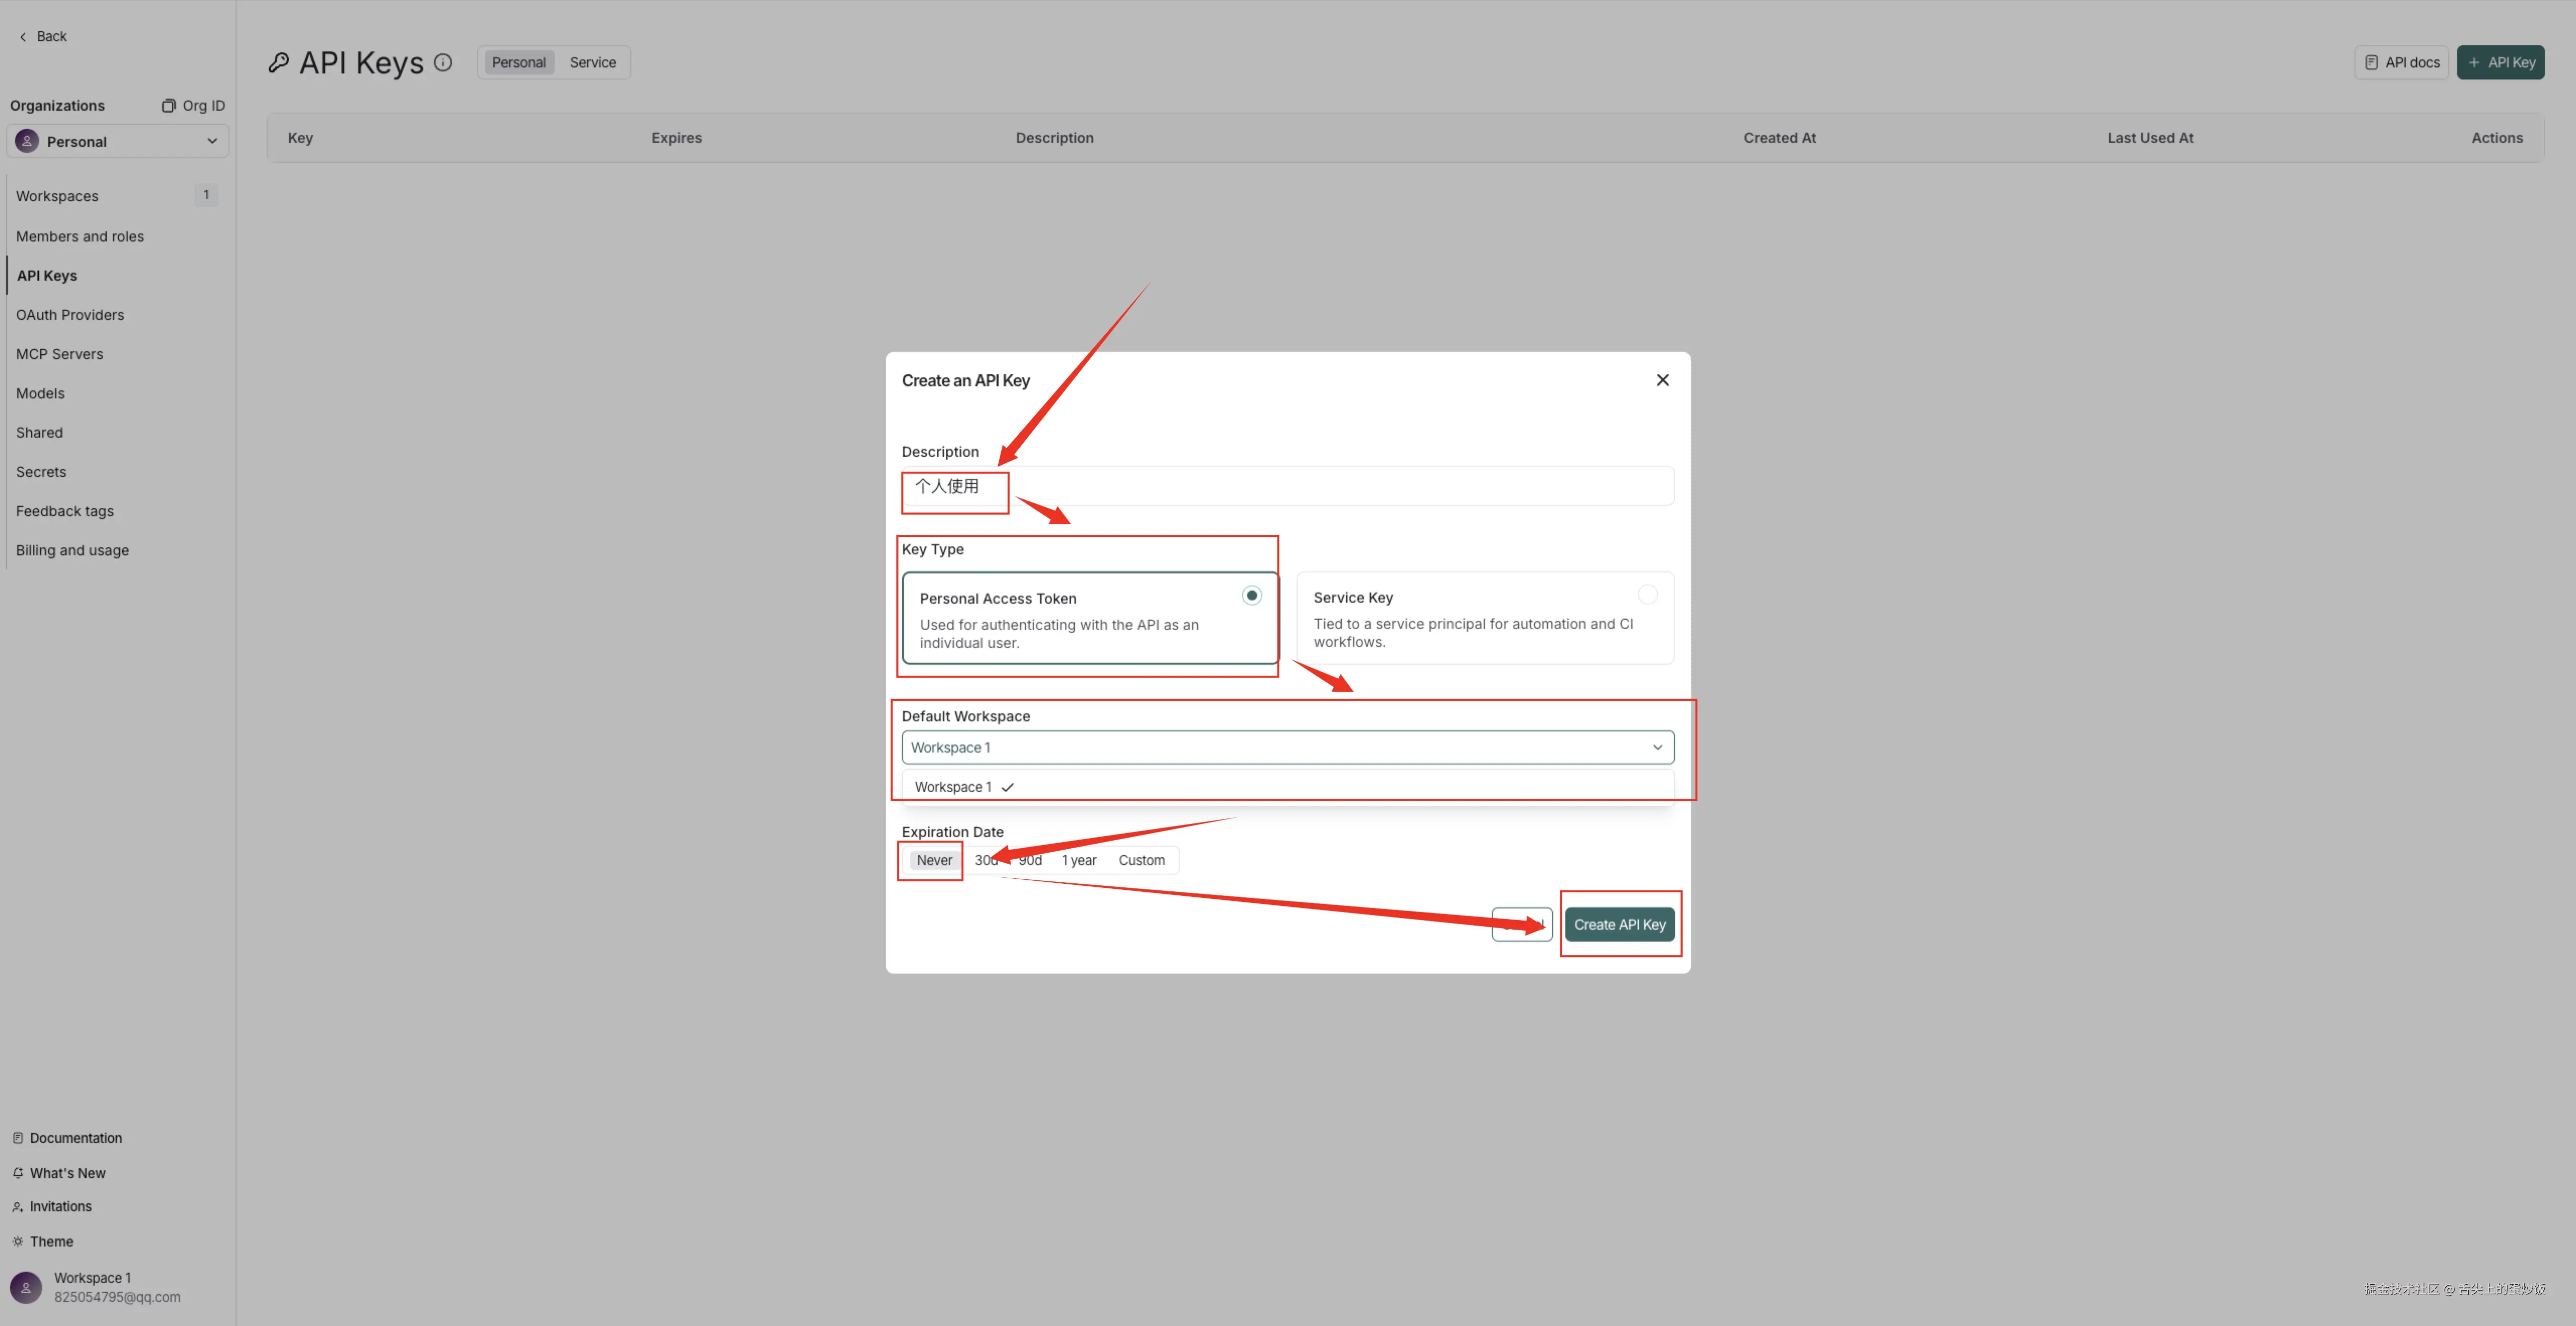Open What's New notifications
This screenshot has height=1326, width=2576.
tap(67, 1172)
